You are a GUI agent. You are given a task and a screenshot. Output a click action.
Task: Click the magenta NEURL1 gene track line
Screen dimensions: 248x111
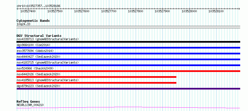pyautogui.click(x=128, y=108)
